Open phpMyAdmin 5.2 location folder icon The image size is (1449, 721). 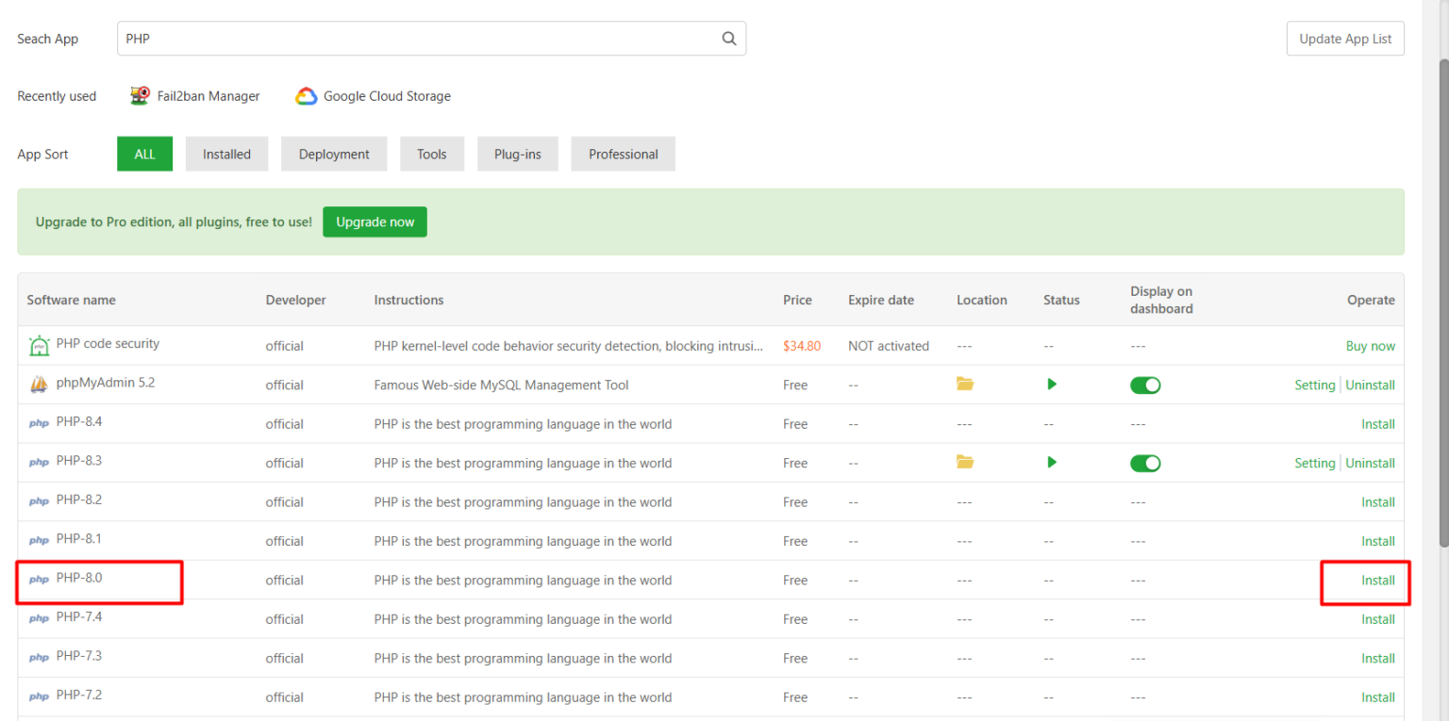964,384
